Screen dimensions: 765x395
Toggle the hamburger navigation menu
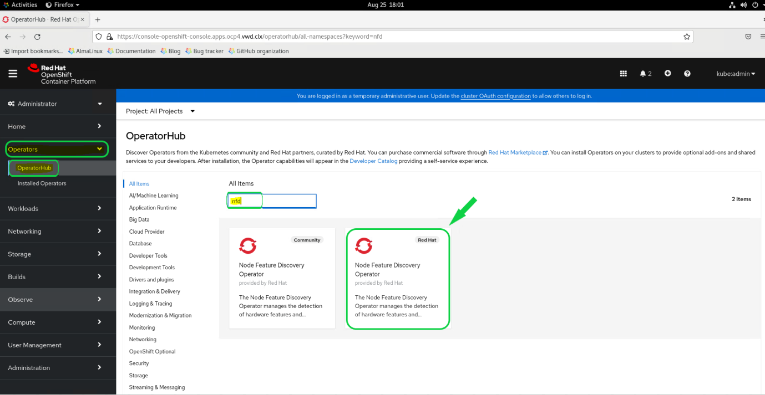13,74
